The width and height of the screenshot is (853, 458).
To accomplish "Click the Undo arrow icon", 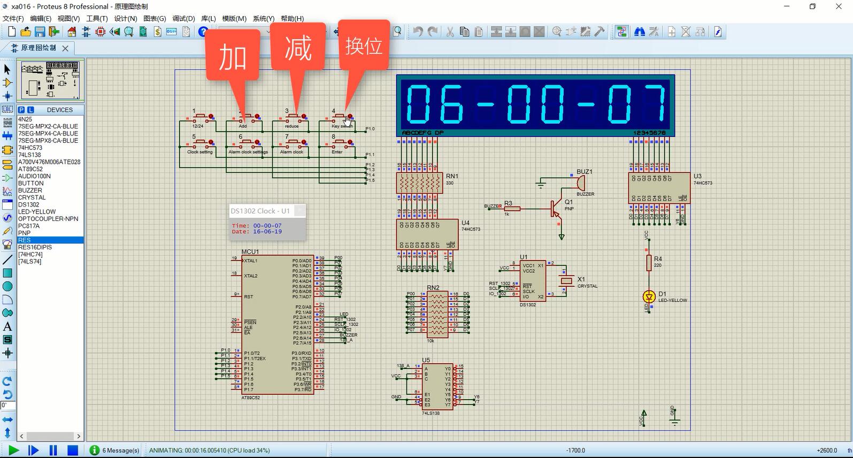I will [x=418, y=32].
